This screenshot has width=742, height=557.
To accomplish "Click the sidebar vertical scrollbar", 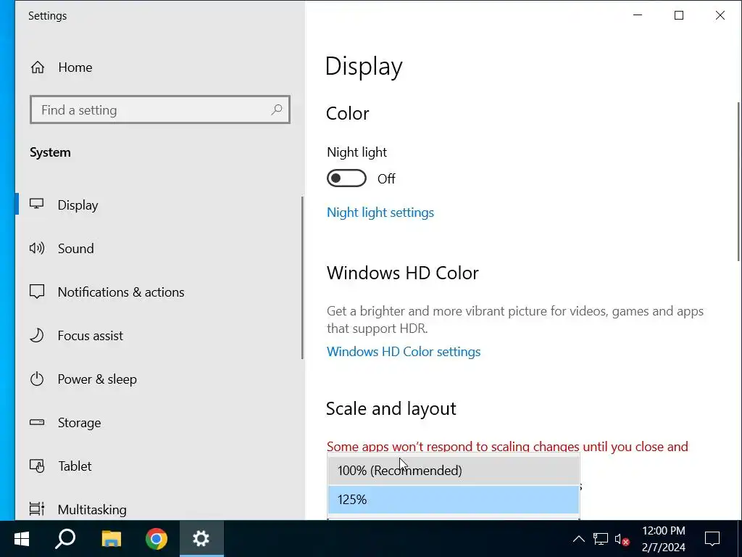I will pos(302,278).
